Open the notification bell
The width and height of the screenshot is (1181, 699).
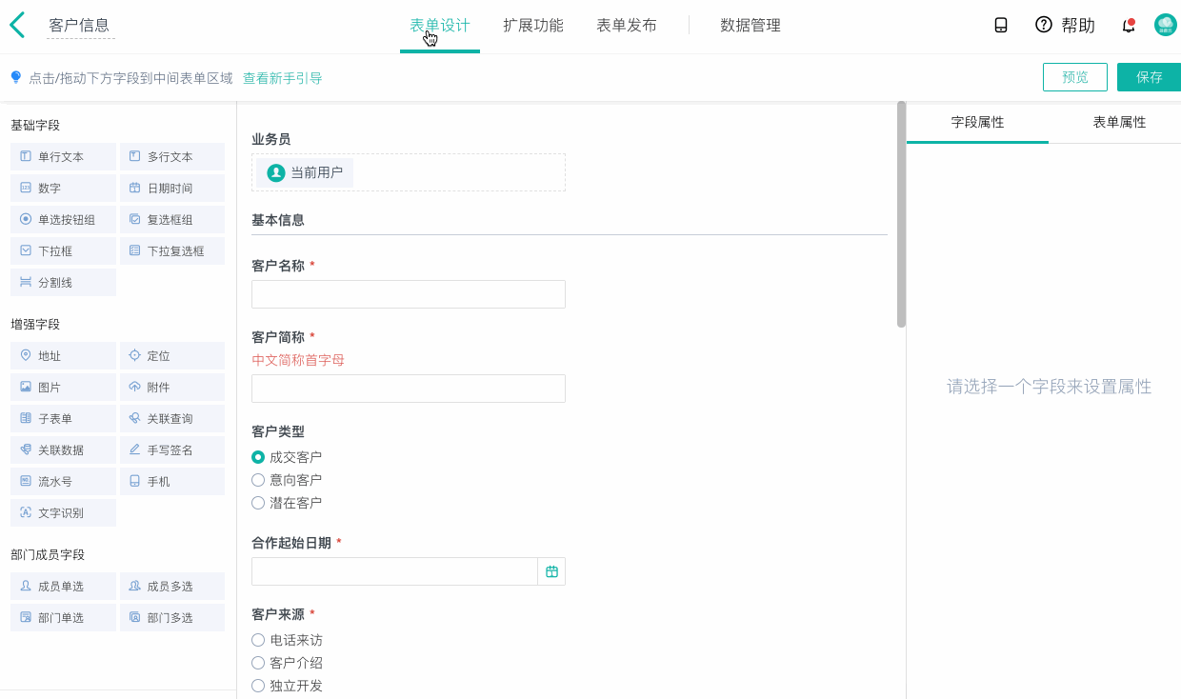click(x=1129, y=26)
